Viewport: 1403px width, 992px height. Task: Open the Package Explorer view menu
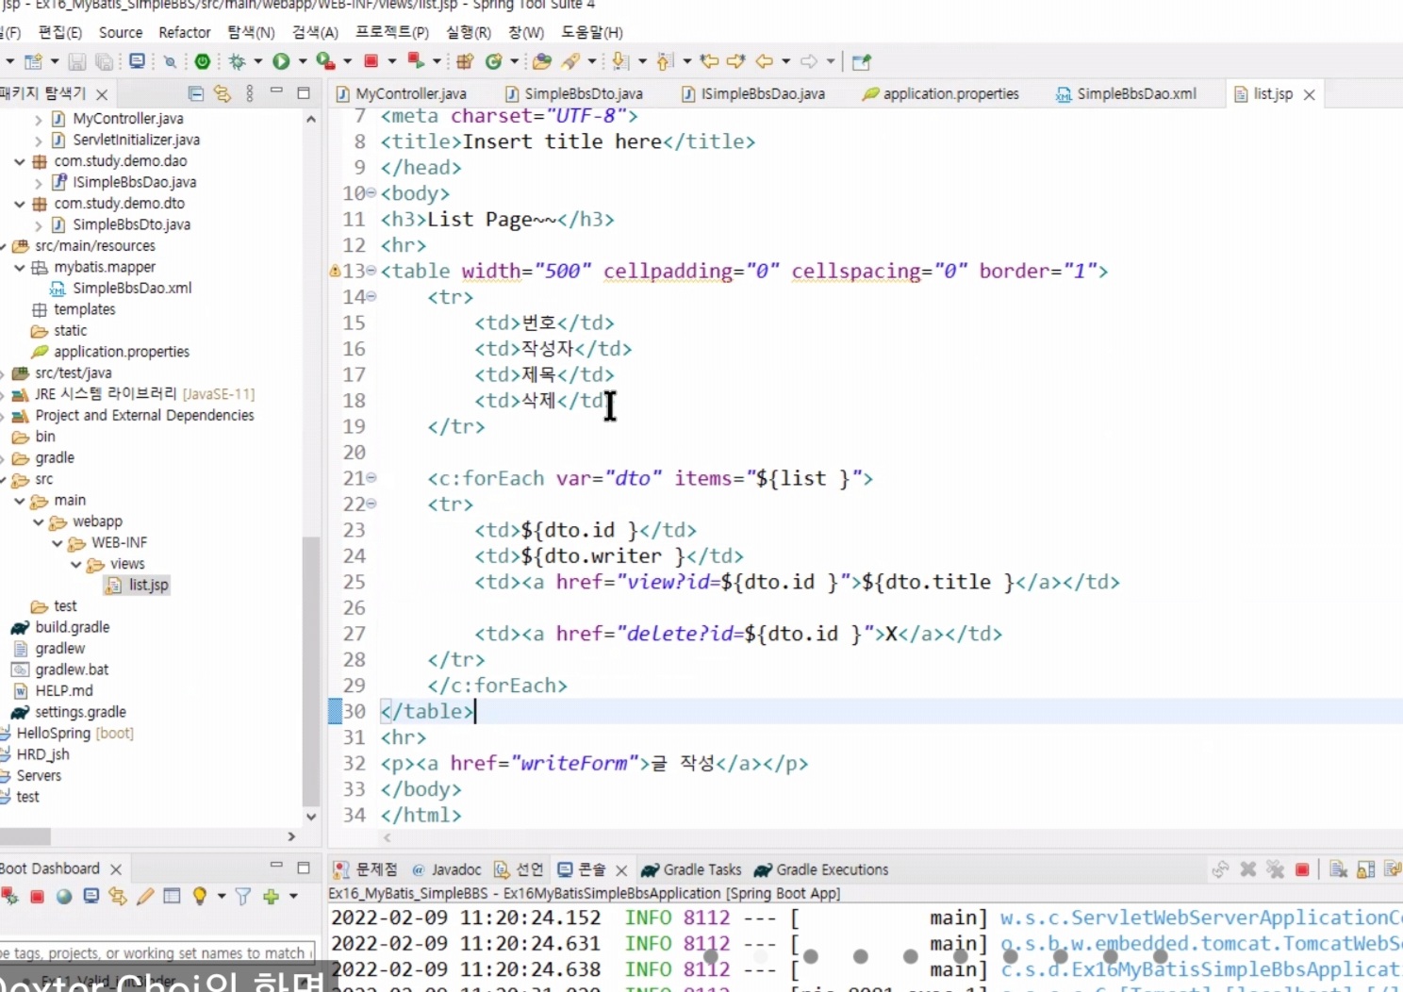point(249,93)
